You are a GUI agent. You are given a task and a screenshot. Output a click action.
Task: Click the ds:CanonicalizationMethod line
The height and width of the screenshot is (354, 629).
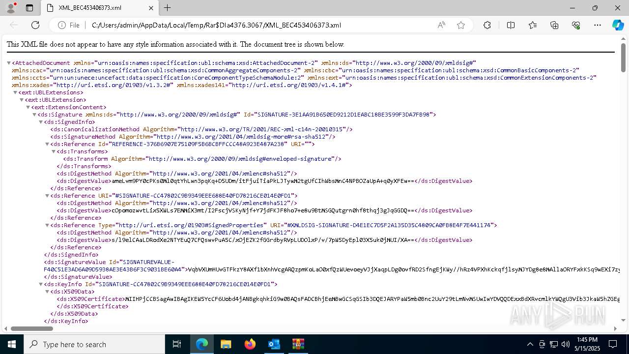[201, 129]
